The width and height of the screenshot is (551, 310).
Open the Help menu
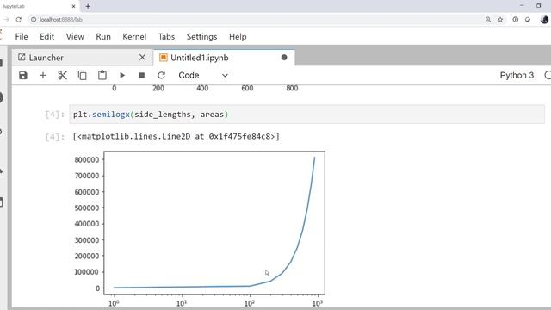(x=238, y=36)
